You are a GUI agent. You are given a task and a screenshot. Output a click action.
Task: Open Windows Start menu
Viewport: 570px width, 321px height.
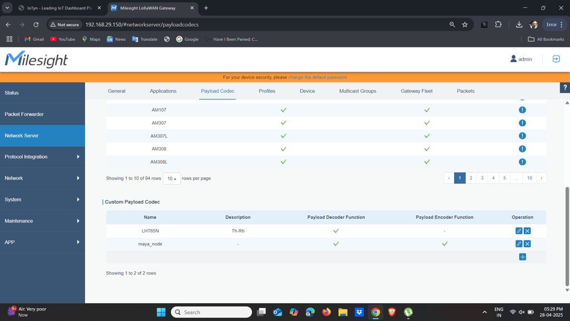pyautogui.click(x=161, y=312)
